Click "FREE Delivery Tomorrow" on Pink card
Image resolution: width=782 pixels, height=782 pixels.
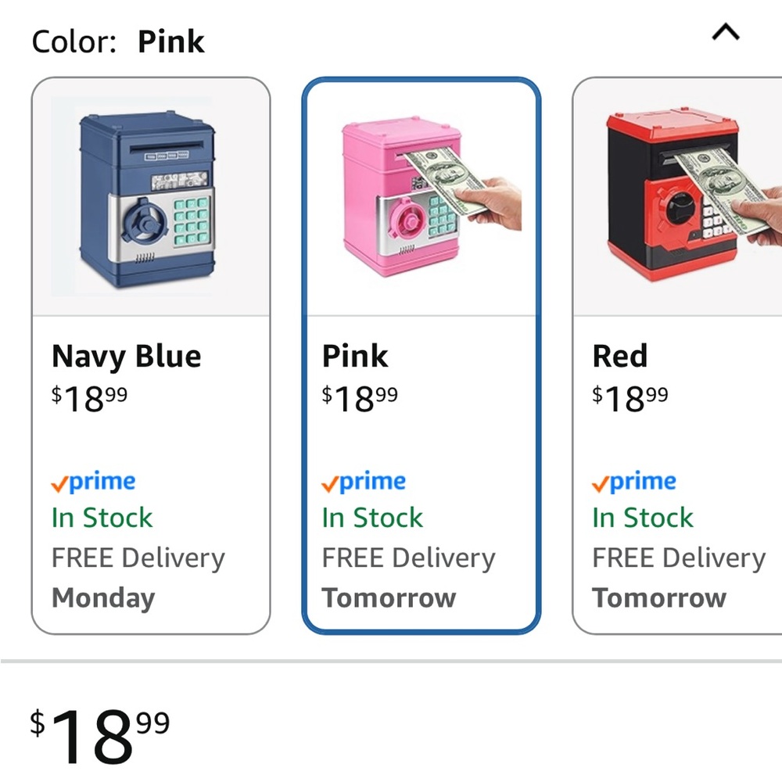[x=408, y=578]
